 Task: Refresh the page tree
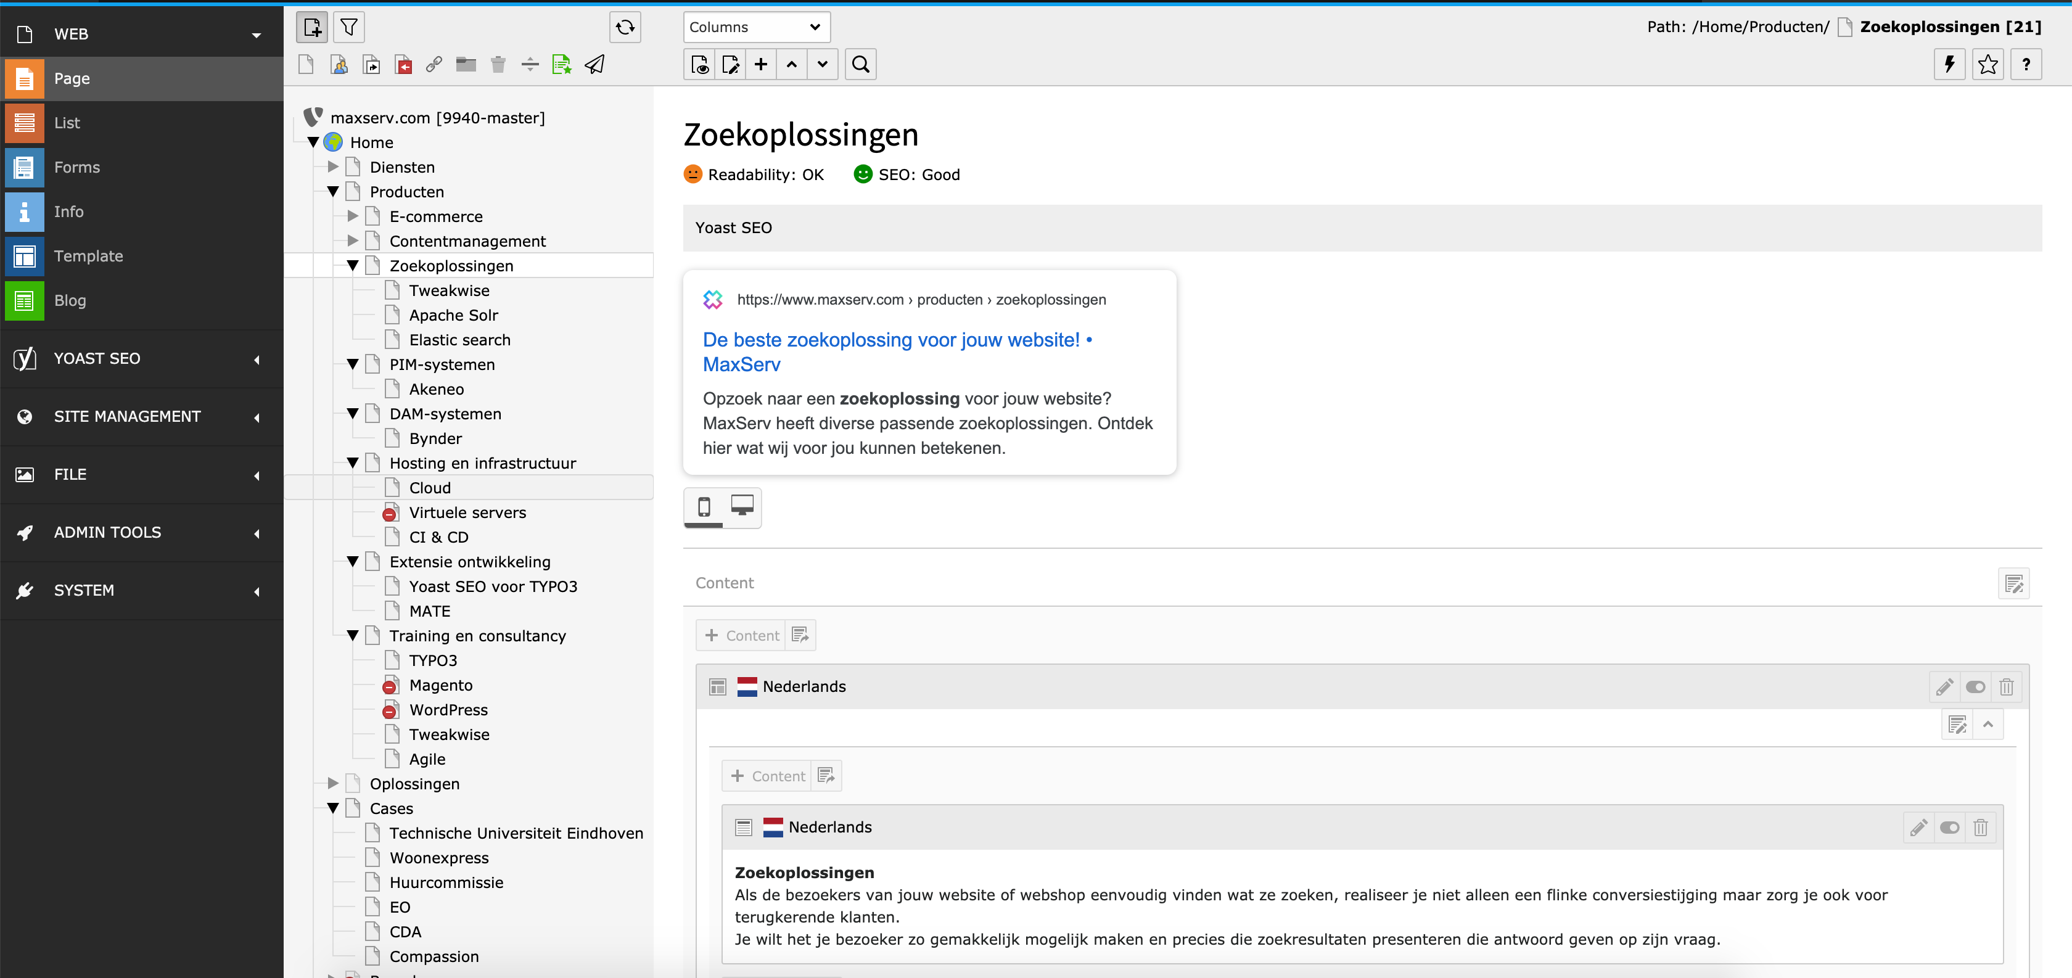tap(625, 27)
